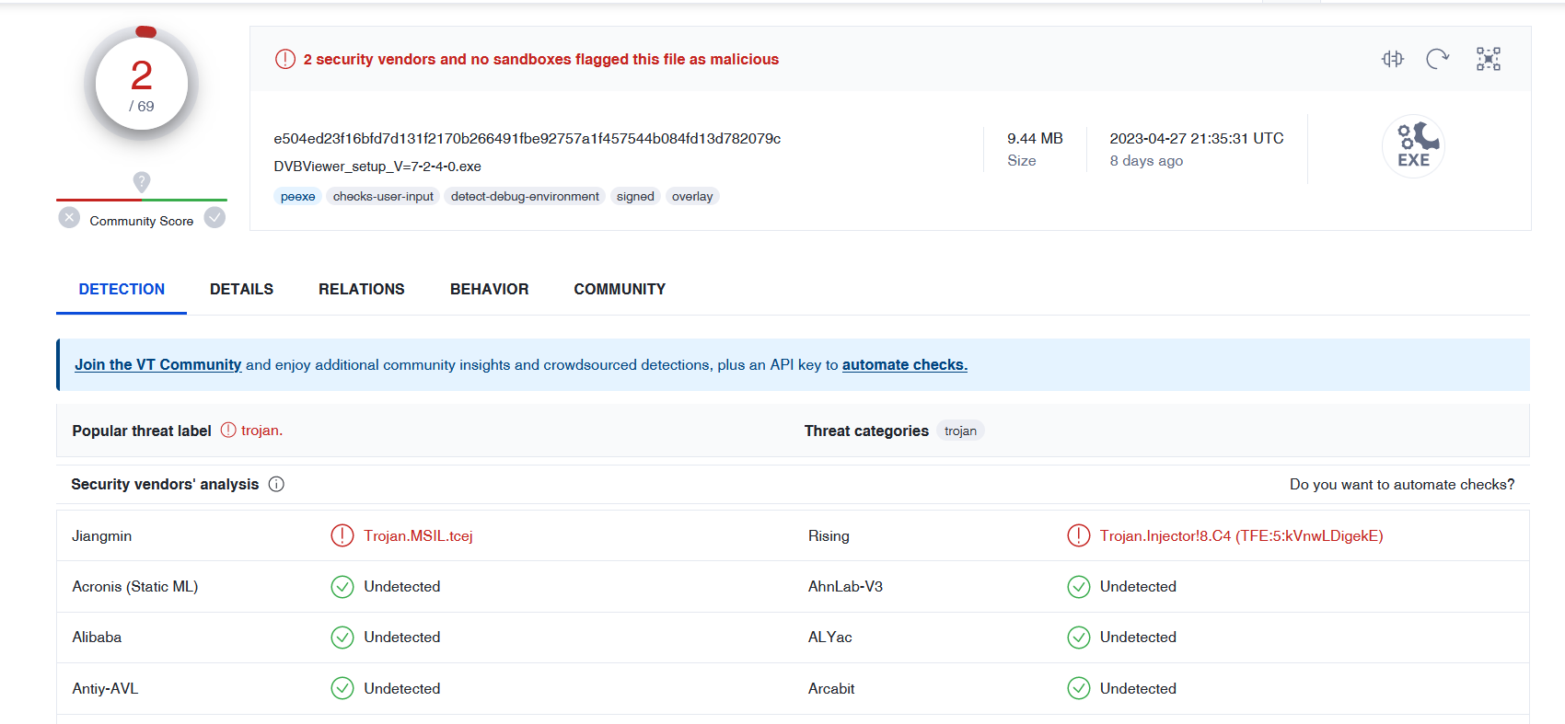This screenshot has height=724, width=1565.
Task: Open the graph view icon
Action: (x=1489, y=59)
